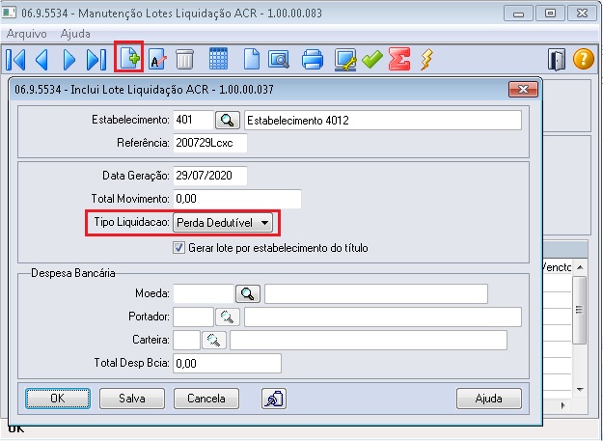The width and height of the screenshot is (603, 441).
Task: Click the Portador code field
Action: tap(193, 317)
